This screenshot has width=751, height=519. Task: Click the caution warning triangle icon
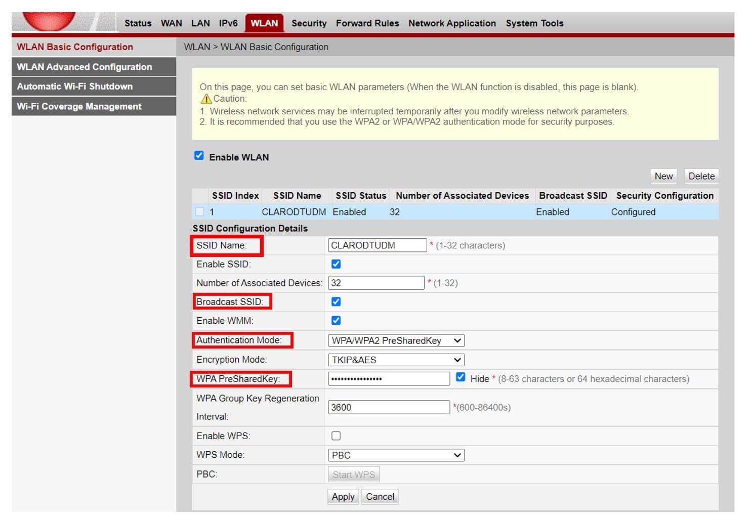coord(206,99)
